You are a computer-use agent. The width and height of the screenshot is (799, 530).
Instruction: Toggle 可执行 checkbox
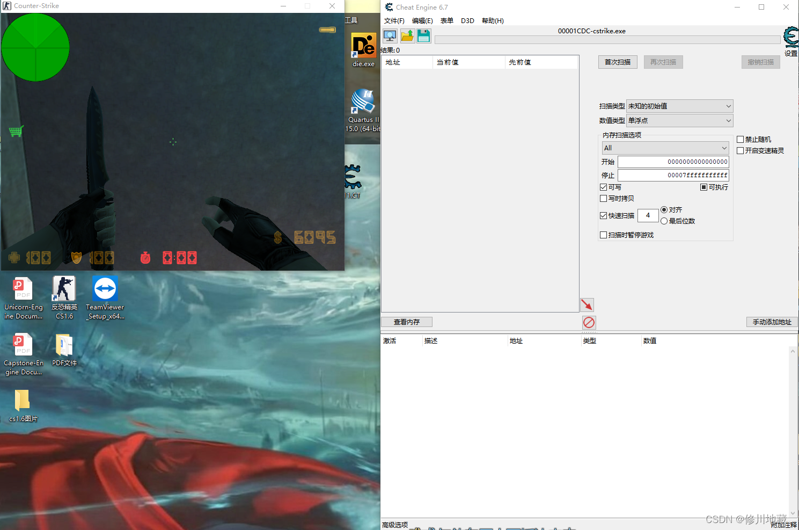(x=703, y=187)
